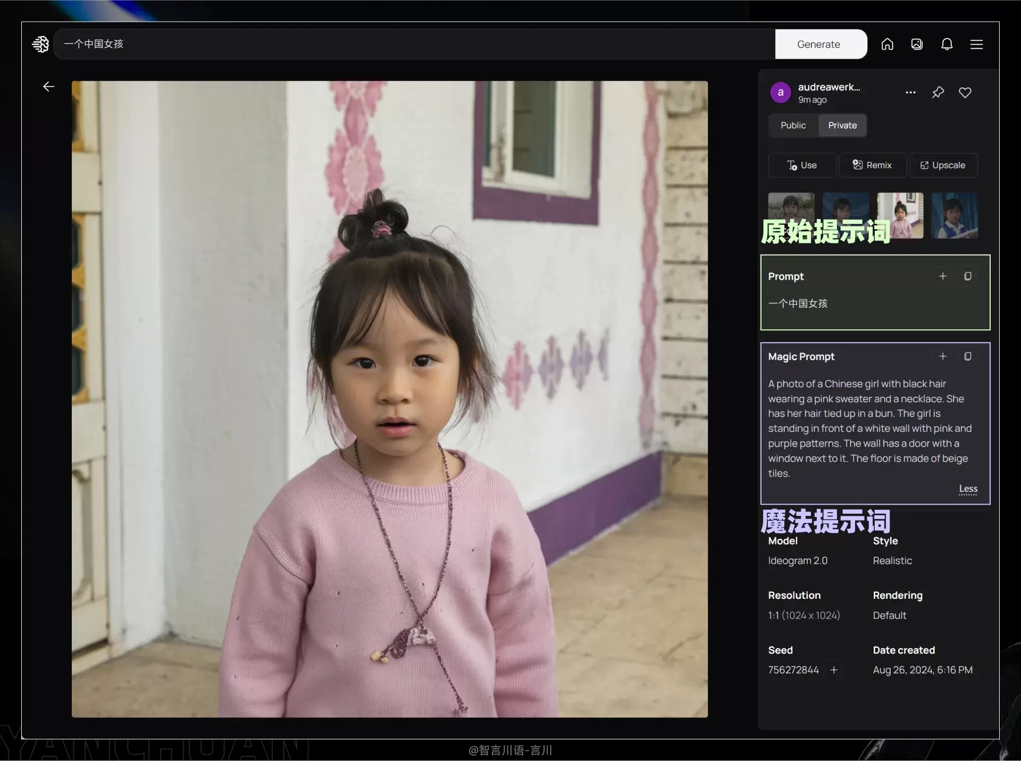This screenshot has height=761, width=1021.
Task: Select the second variation thumbnail
Action: [846, 215]
